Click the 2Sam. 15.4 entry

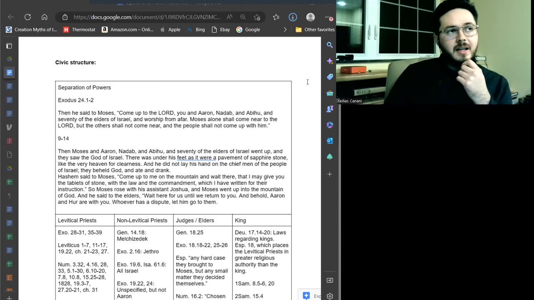249,296
